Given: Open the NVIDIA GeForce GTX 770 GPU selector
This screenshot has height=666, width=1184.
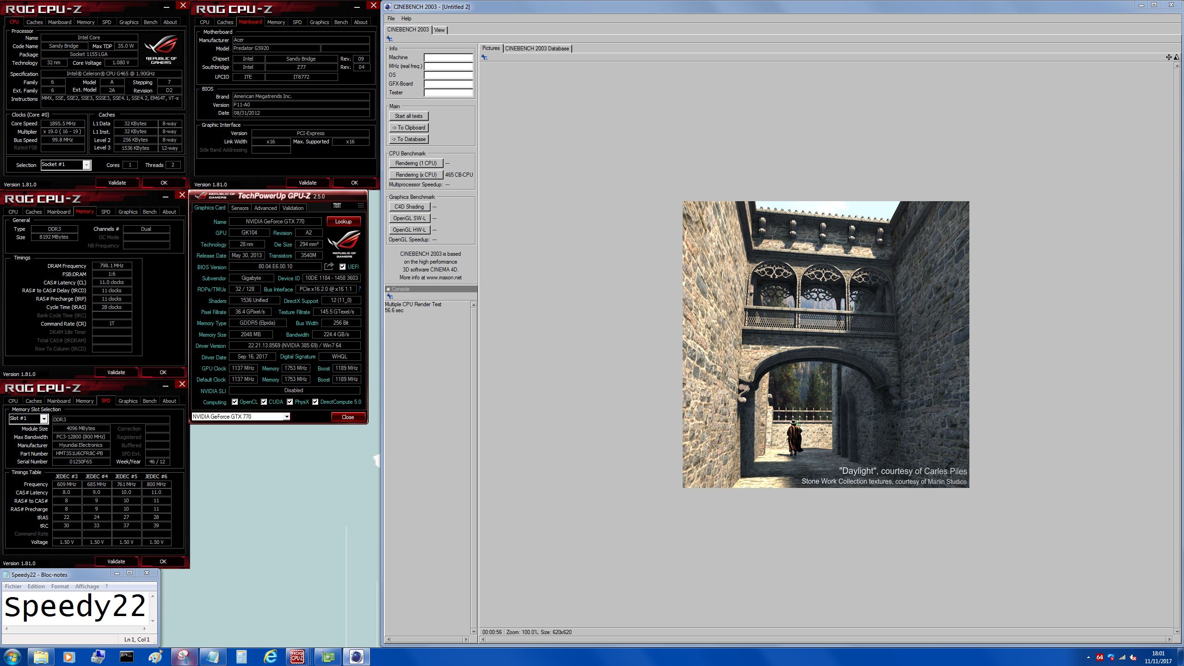Looking at the screenshot, I should click(x=287, y=417).
